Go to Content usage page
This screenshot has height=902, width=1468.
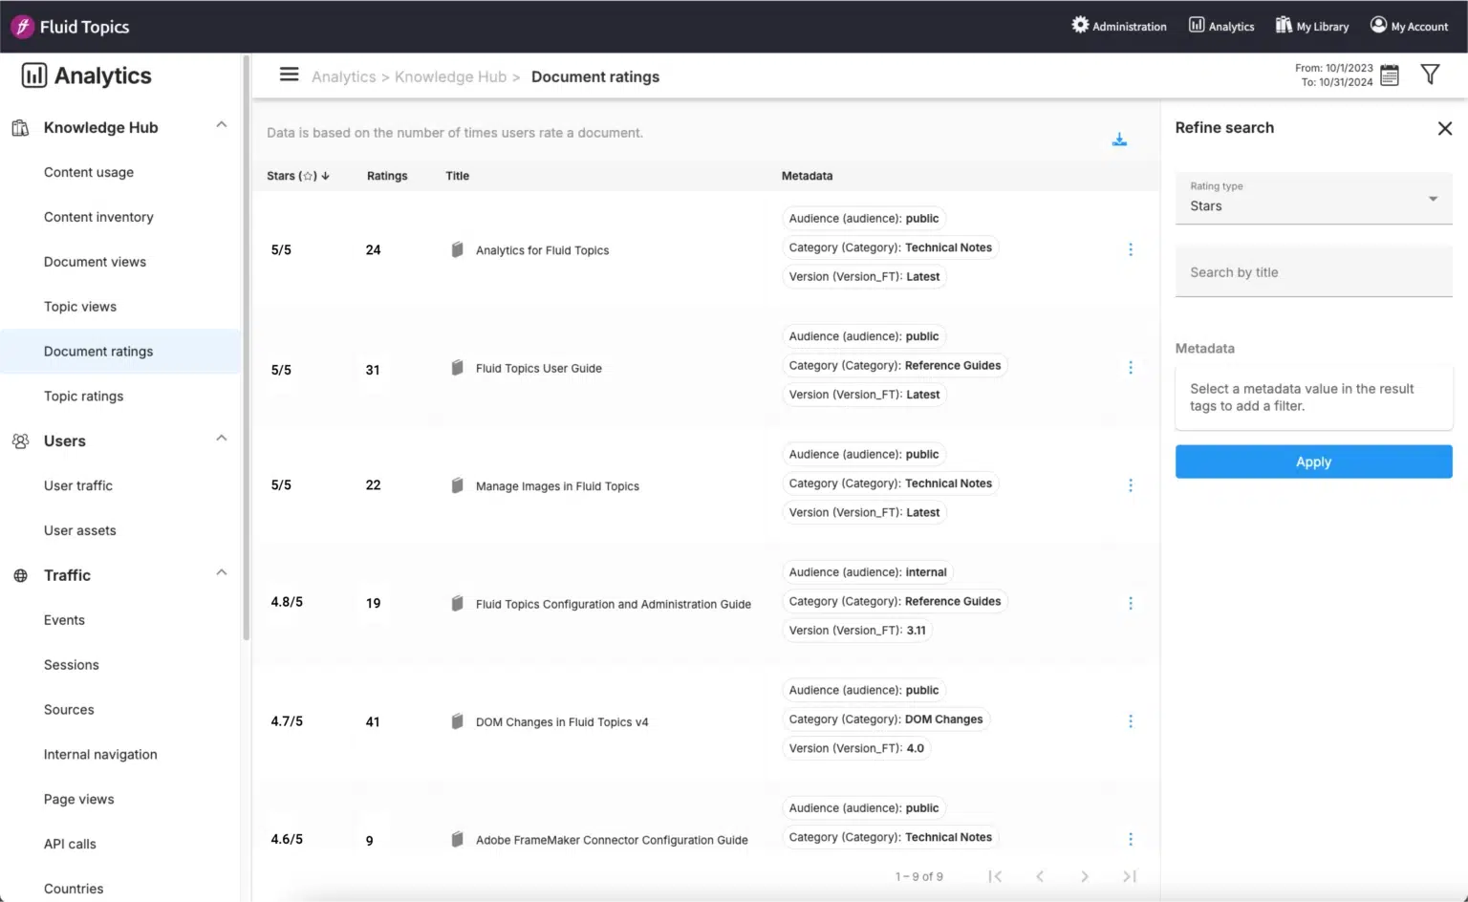coord(89,173)
